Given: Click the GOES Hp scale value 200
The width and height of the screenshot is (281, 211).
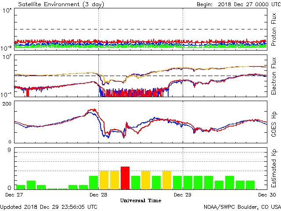Looking at the screenshot, I should (7, 104).
